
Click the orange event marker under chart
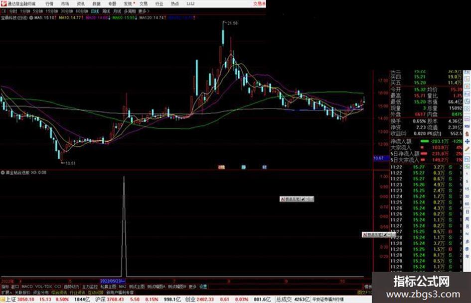221,167
